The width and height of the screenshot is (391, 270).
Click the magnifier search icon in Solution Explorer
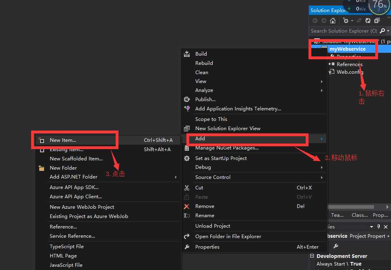pyautogui.click(x=382, y=31)
